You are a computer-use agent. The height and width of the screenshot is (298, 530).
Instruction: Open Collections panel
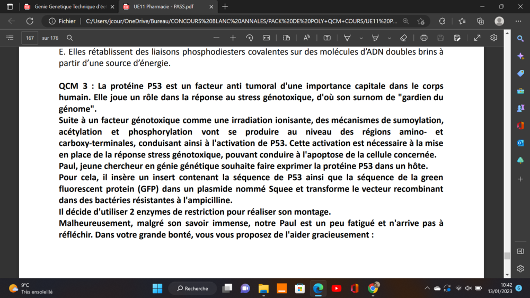pyautogui.click(x=480, y=21)
